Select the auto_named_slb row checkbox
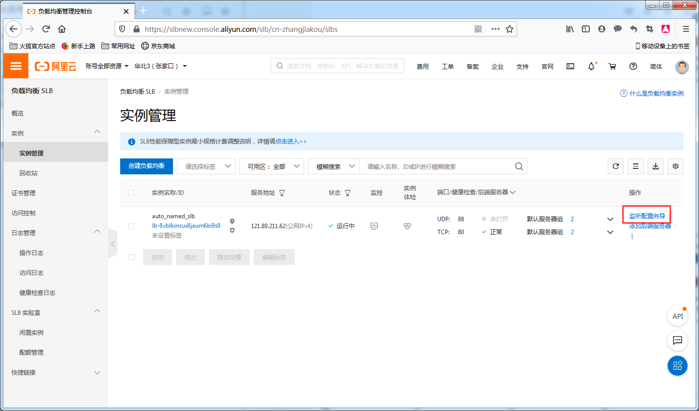 [x=131, y=226]
